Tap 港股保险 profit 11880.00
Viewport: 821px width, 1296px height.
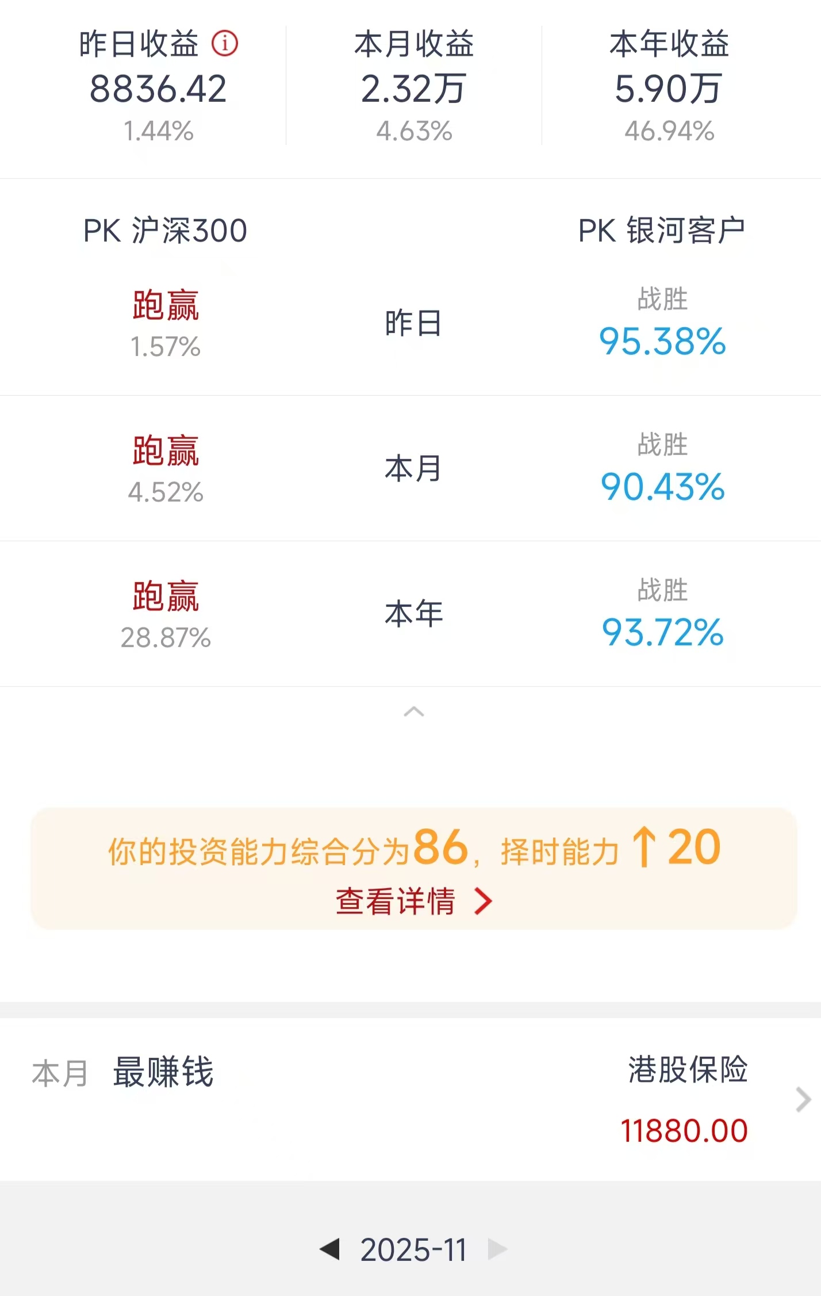click(x=684, y=1130)
